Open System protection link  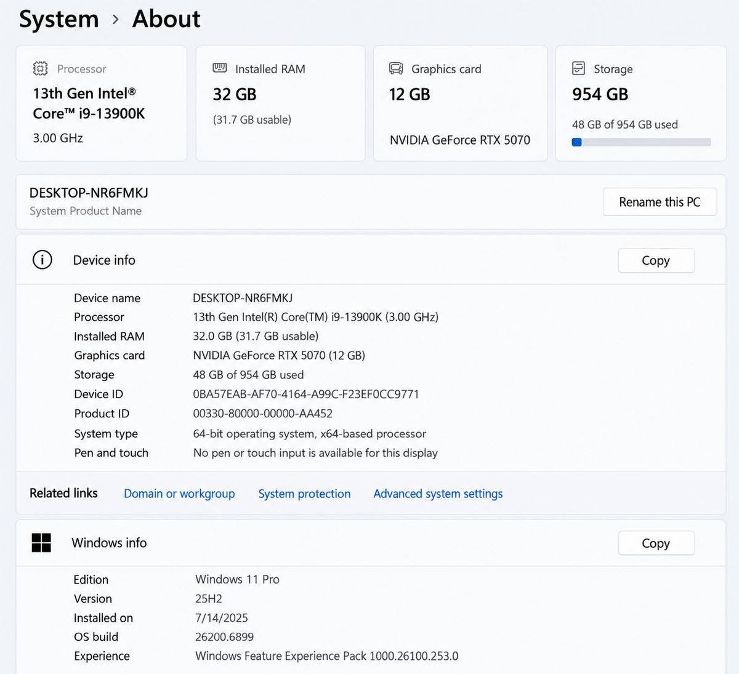click(x=304, y=494)
